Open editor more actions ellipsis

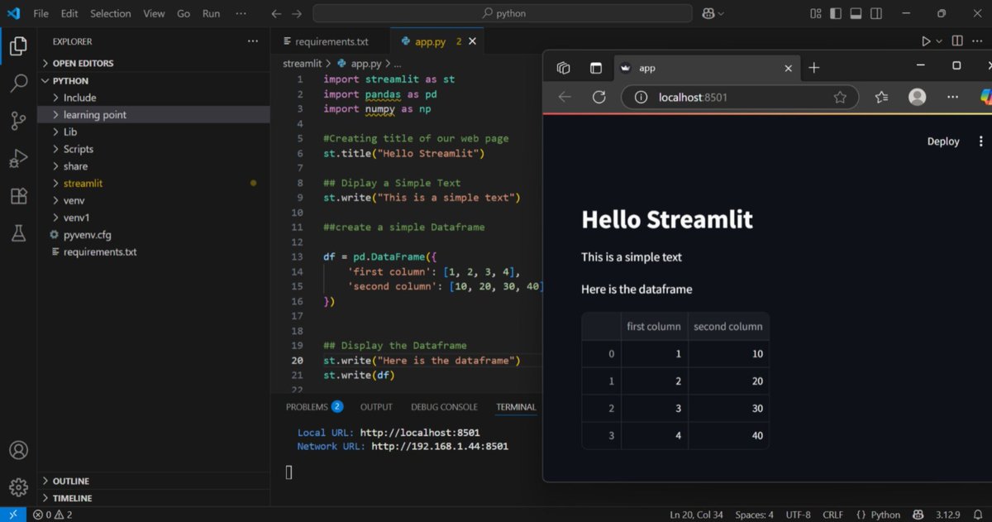[x=978, y=41]
